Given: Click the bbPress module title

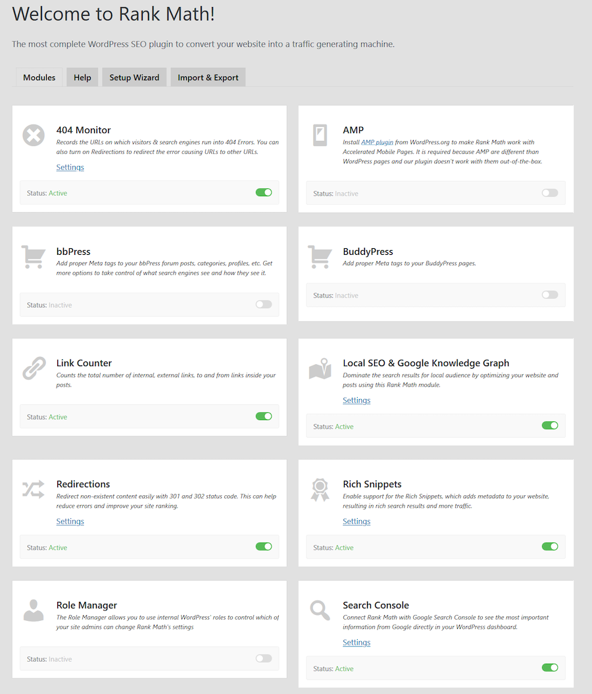Looking at the screenshot, I should point(74,252).
